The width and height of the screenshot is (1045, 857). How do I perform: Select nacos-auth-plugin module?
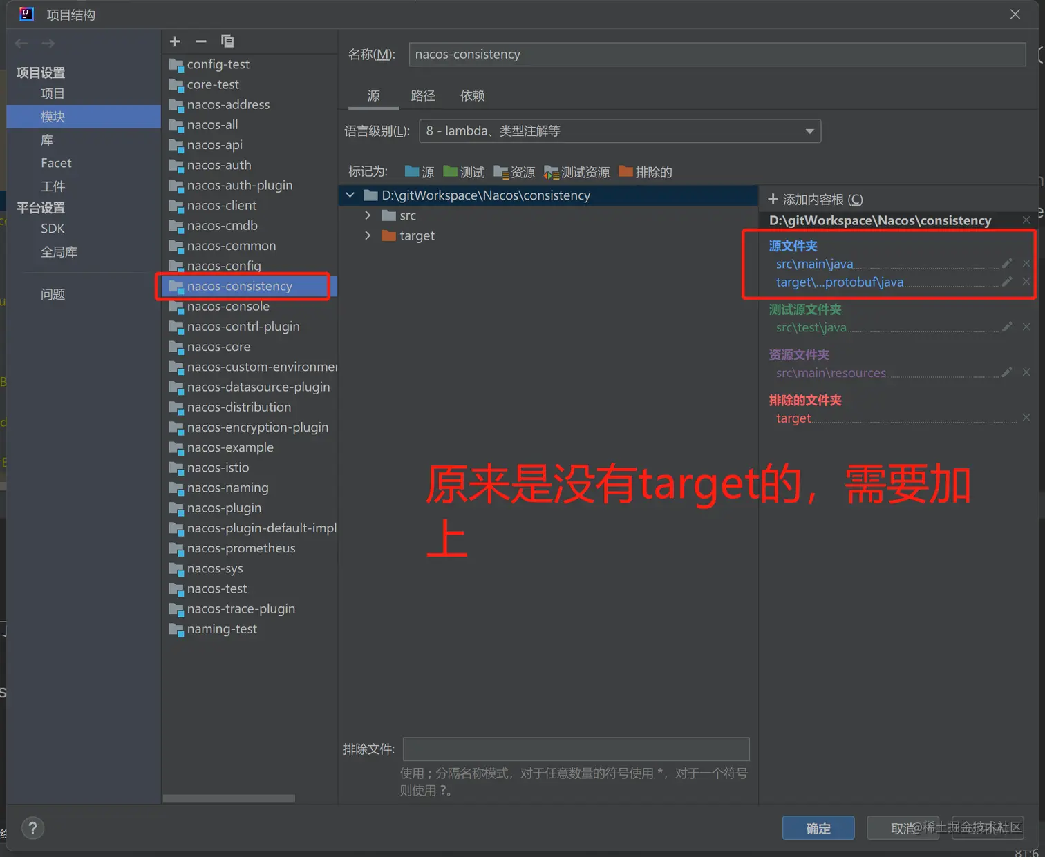coord(240,185)
